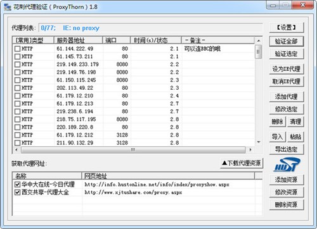
Task: Click proxy list scroll up arrow
Action: [x=259, y=40]
